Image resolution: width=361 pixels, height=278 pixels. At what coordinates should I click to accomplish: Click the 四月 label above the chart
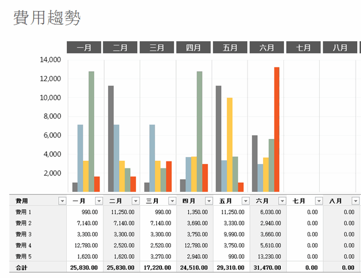pyautogui.click(x=194, y=48)
